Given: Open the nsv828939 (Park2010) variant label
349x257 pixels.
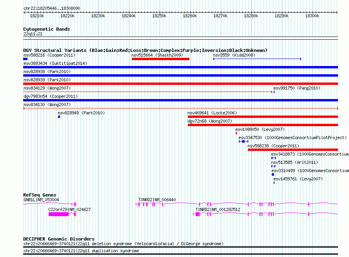Looking at the screenshot, I should [47, 80].
